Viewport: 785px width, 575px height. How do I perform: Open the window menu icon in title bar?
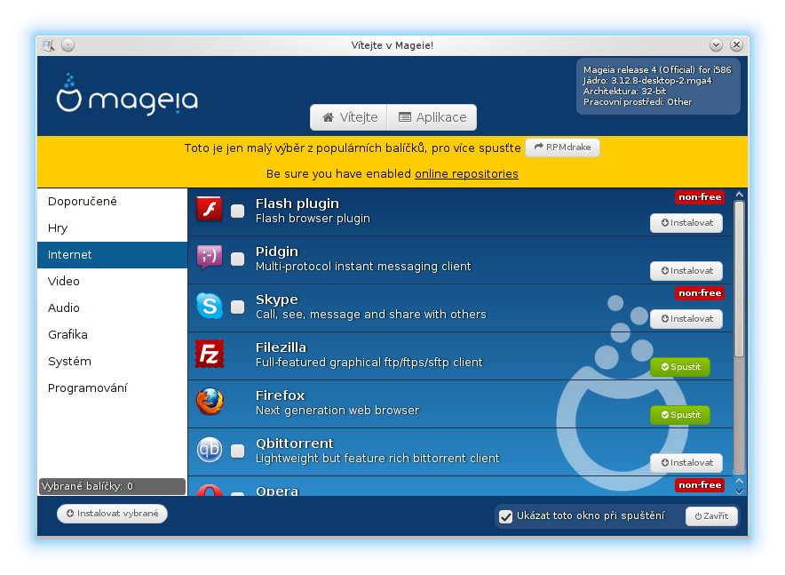48,45
